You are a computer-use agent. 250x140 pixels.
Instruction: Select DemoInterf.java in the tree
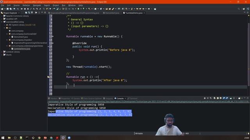point(21,37)
